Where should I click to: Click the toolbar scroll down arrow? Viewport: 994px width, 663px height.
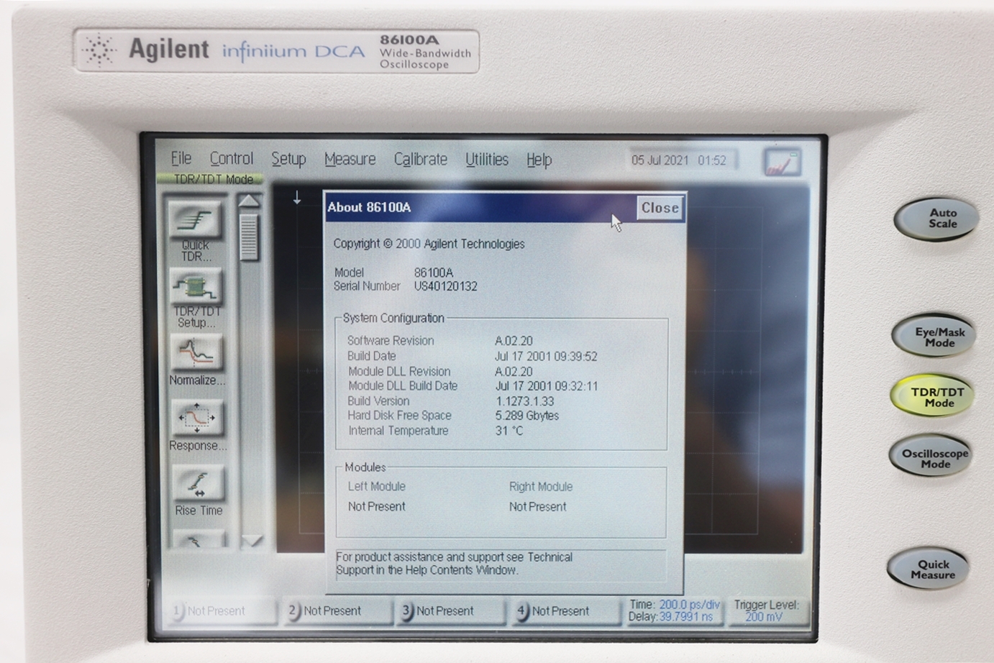(251, 540)
